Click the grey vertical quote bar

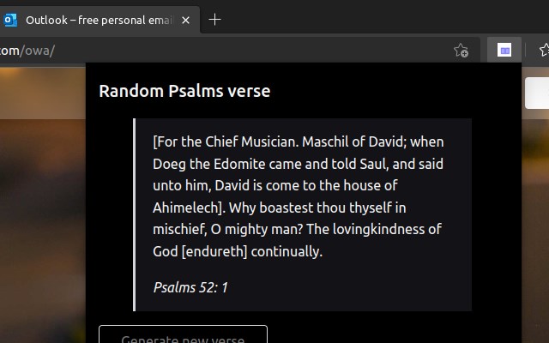tap(135, 214)
